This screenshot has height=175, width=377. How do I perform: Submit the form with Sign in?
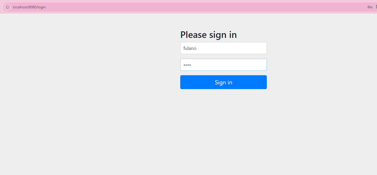pyautogui.click(x=224, y=82)
